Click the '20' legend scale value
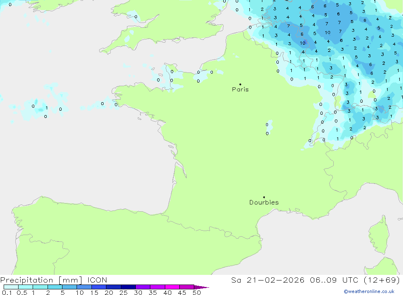This screenshot has height=295, width=403. tap(109, 293)
